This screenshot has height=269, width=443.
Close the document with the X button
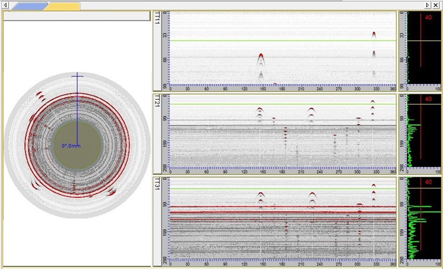(436, 4)
